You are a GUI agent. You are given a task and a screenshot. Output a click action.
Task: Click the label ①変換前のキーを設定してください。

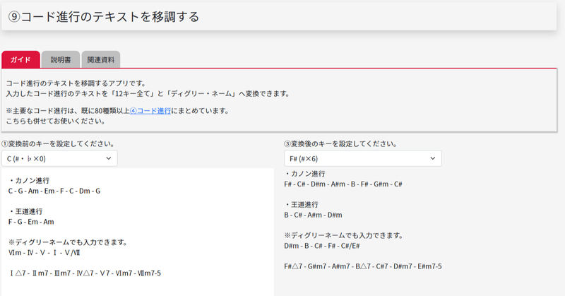[x=59, y=144]
